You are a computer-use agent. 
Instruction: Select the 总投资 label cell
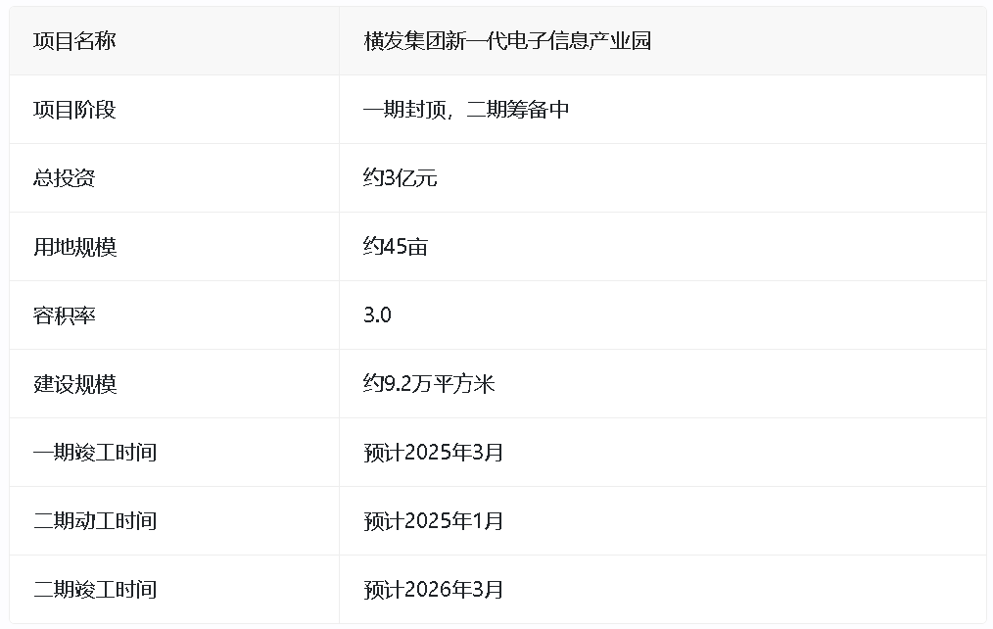click(64, 178)
